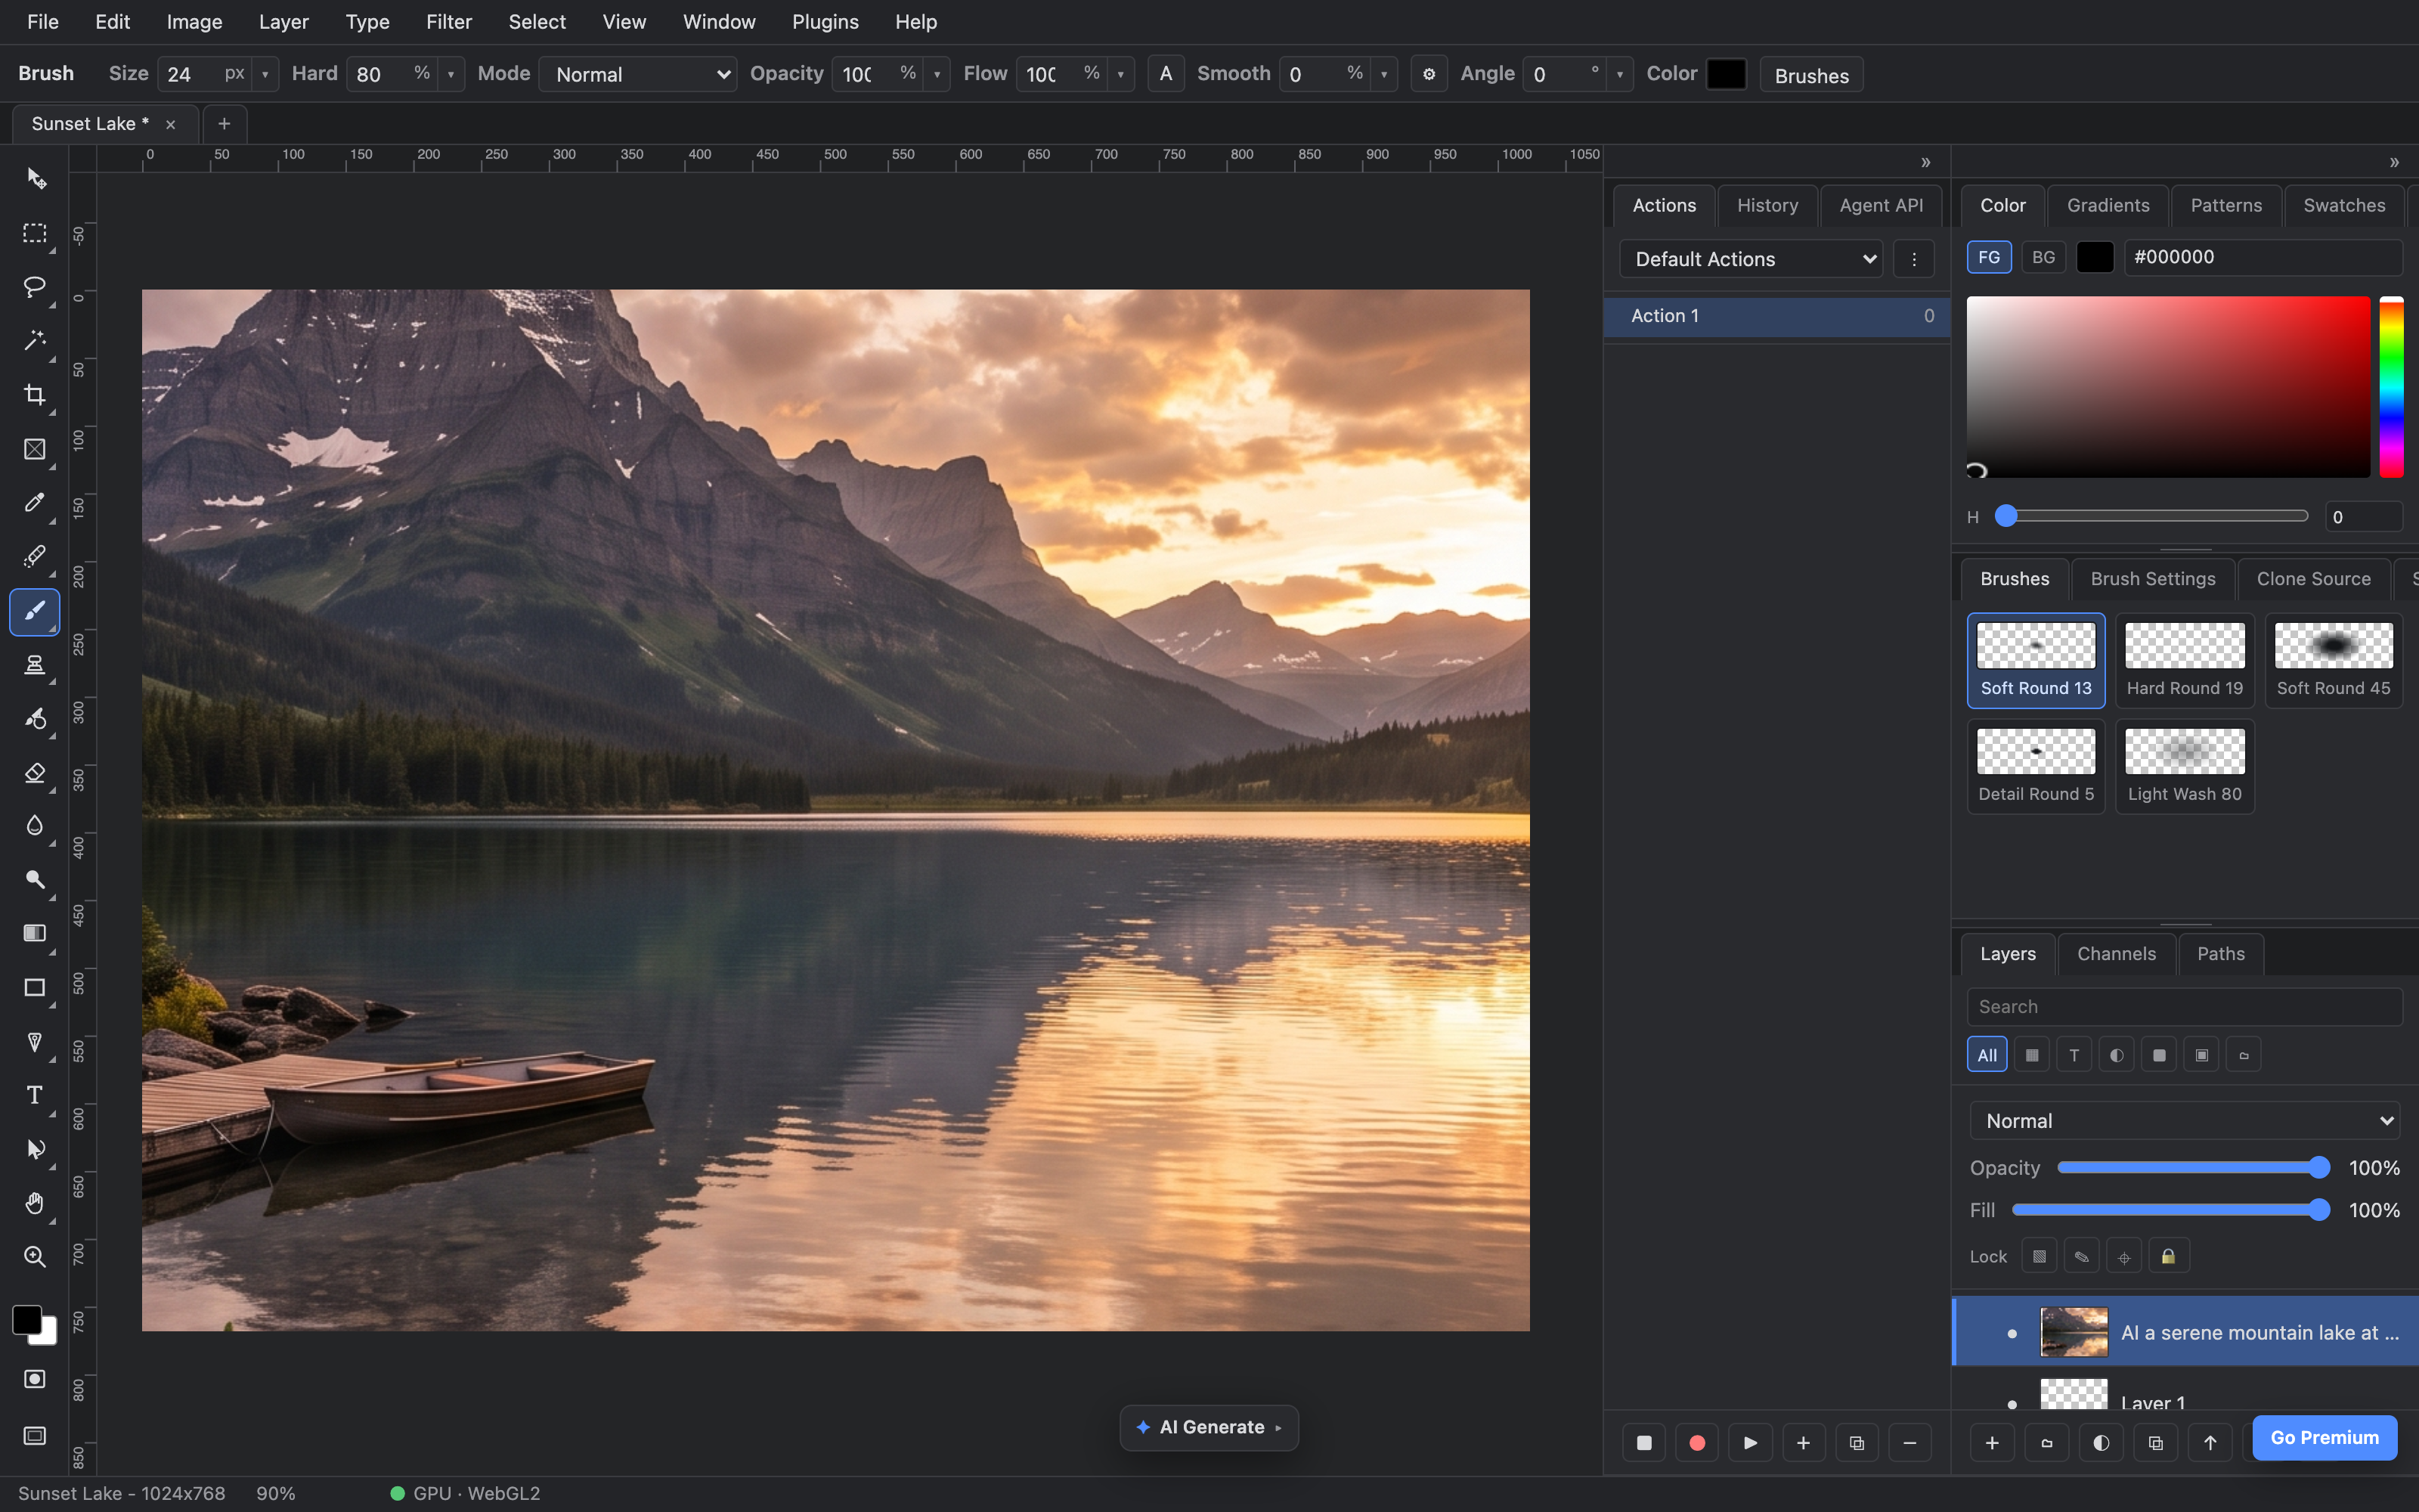This screenshot has width=2419, height=1512.
Task: Select the Soft Round 45 brush preset
Action: click(x=2333, y=660)
